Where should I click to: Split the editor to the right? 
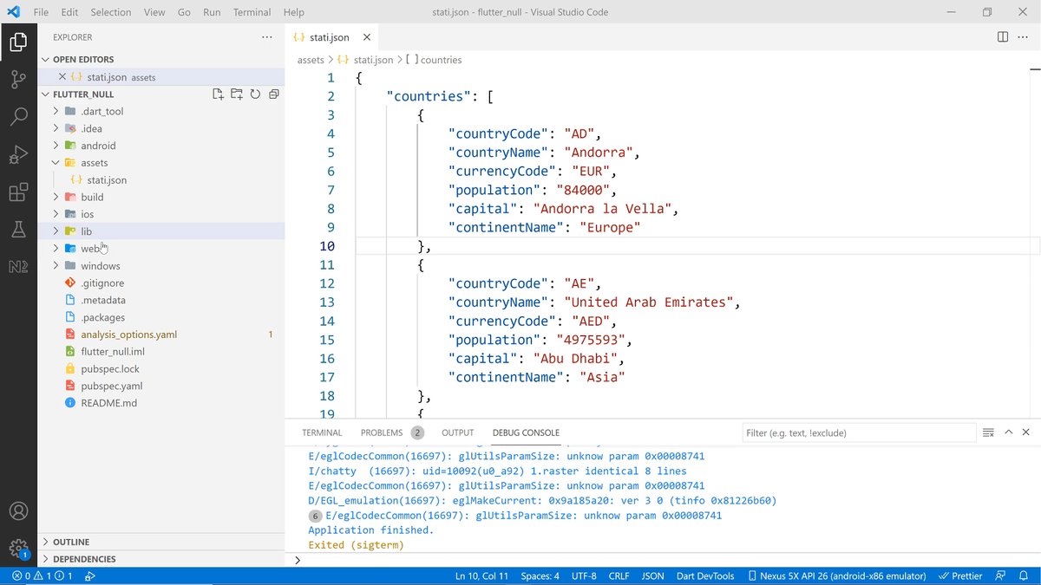(x=1003, y=37)
